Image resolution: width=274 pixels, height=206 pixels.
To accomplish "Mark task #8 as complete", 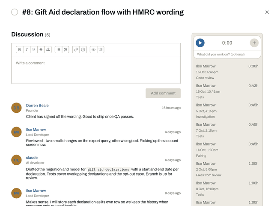I will pos(15,12).
